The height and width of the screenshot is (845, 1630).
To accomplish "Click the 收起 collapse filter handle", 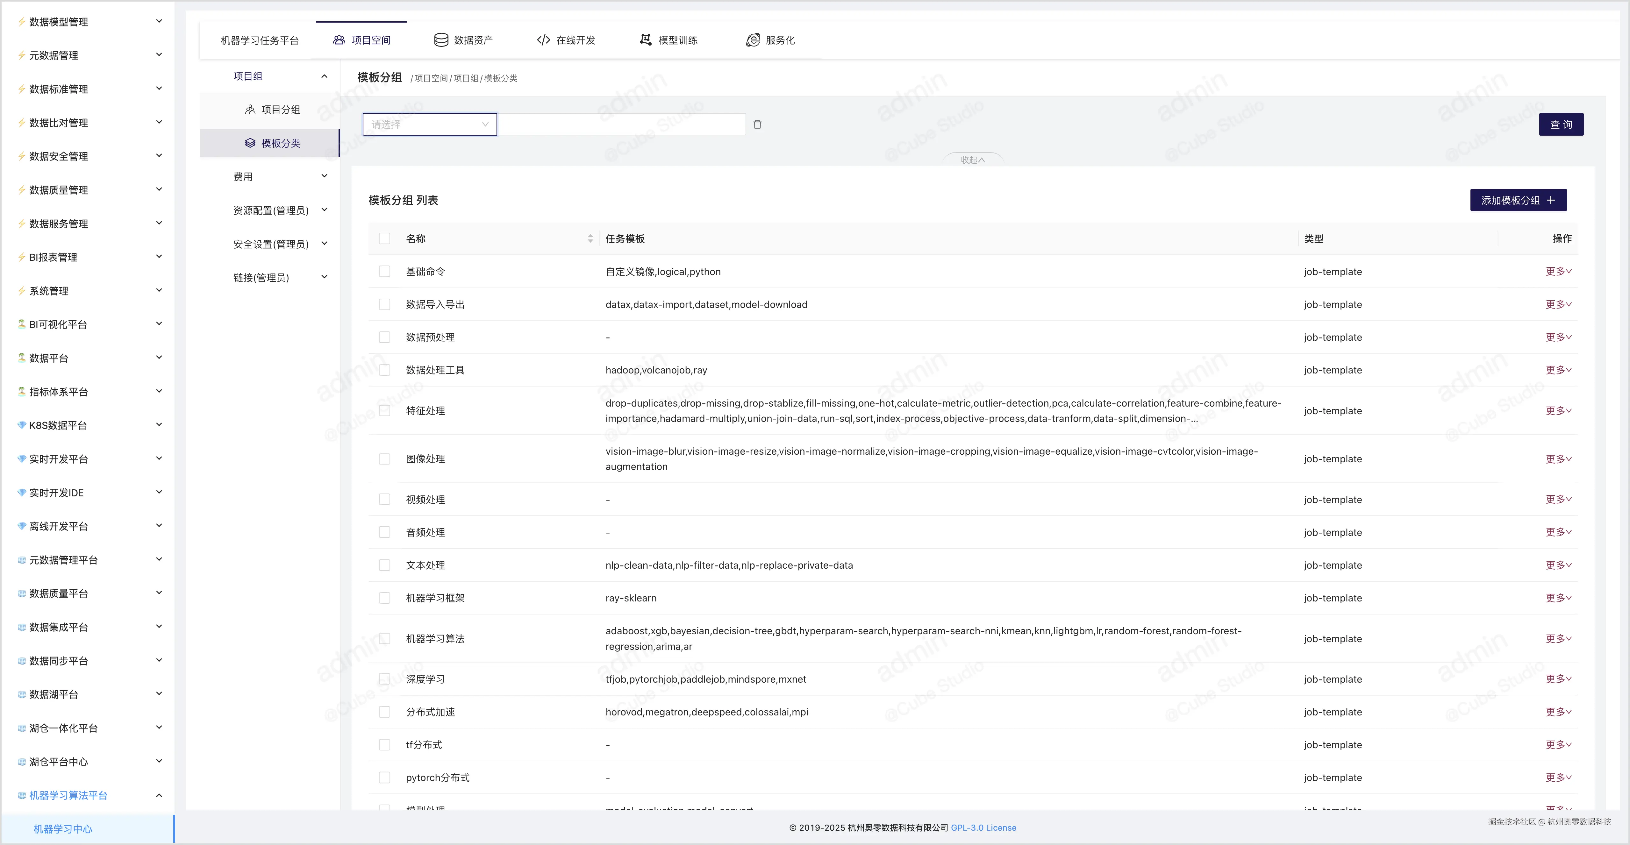I will click(x=972, y=160).
